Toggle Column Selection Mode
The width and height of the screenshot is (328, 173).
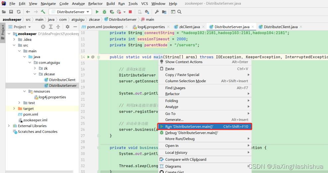[x=205, y=81]
